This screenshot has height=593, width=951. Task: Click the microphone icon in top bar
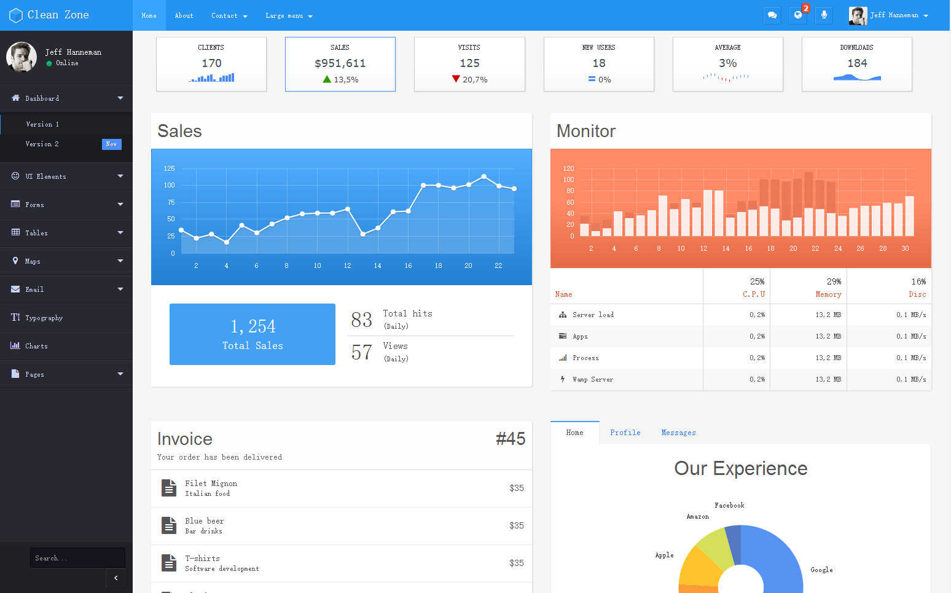tap(824, 15)
